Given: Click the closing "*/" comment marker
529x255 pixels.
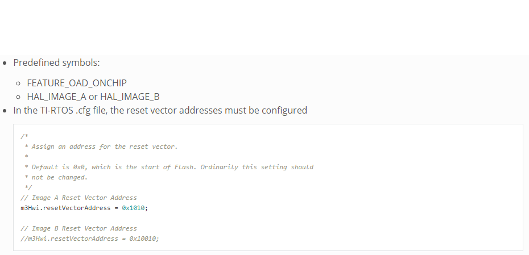Looking at the screenshot, I should click(28, 187).
